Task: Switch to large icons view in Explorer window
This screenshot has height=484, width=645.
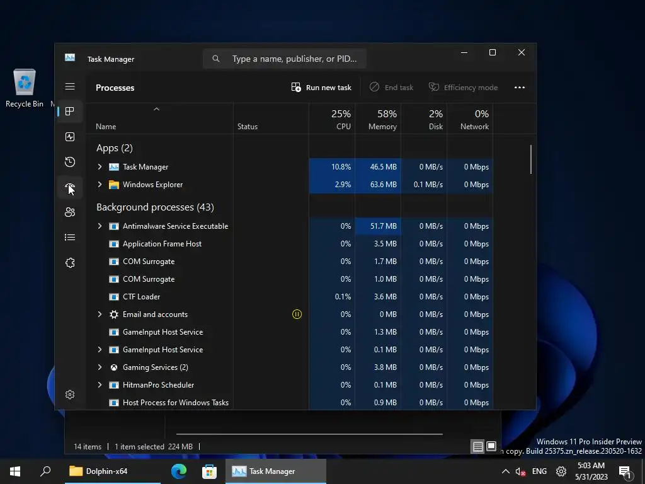Action: point(491,447)
